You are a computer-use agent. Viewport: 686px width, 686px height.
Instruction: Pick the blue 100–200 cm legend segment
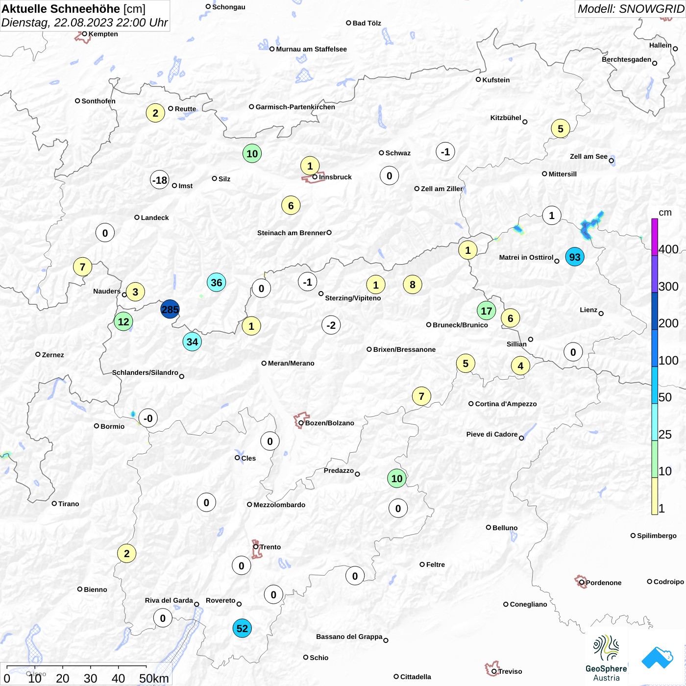(x=655, y=348)
